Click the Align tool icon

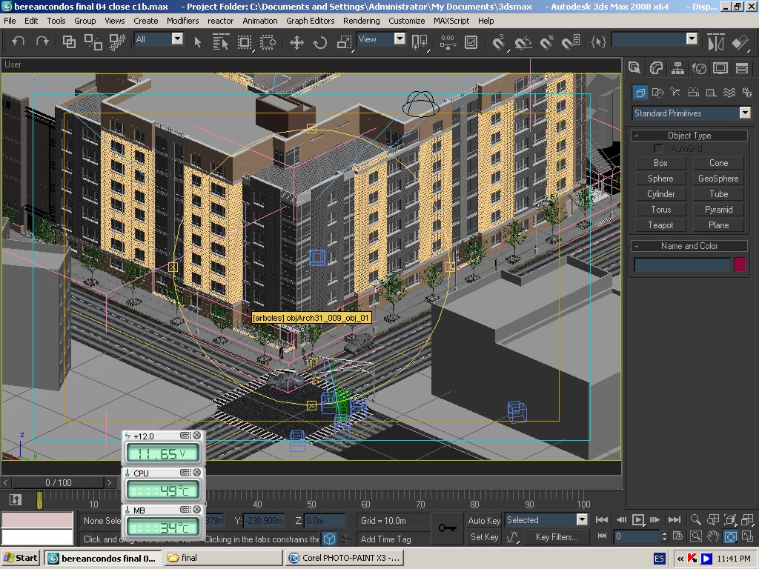(740, 42)
